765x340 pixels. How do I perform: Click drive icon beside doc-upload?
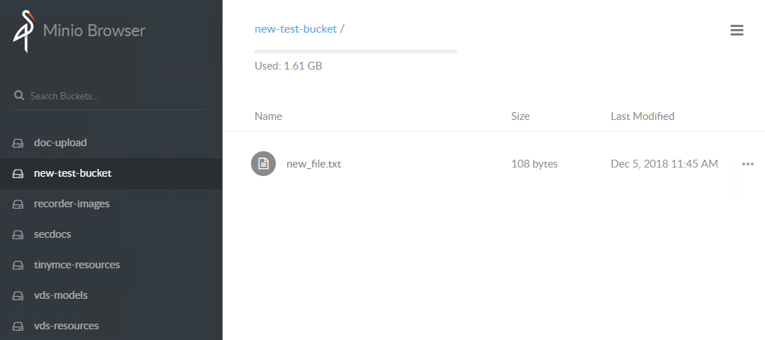18,143
